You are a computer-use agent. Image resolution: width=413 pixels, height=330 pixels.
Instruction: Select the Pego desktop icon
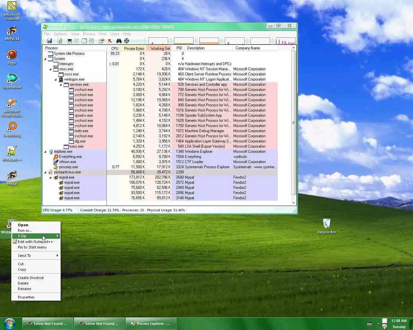tap(12, 57)
